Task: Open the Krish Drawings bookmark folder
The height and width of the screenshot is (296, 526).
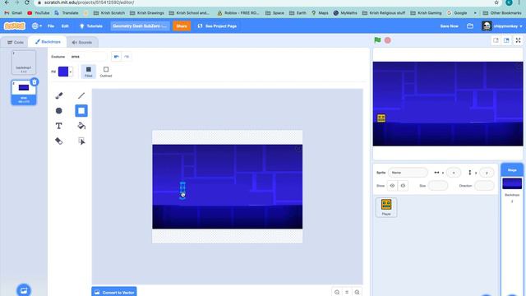Action: pos(147,13)
